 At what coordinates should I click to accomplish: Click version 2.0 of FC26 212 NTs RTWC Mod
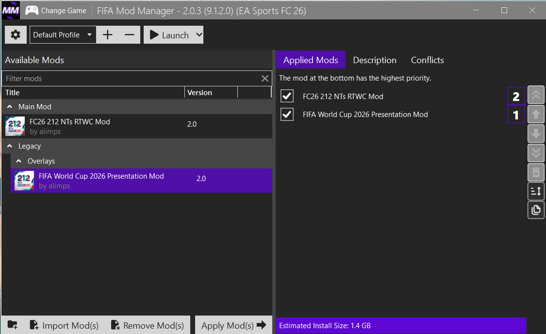192,124
